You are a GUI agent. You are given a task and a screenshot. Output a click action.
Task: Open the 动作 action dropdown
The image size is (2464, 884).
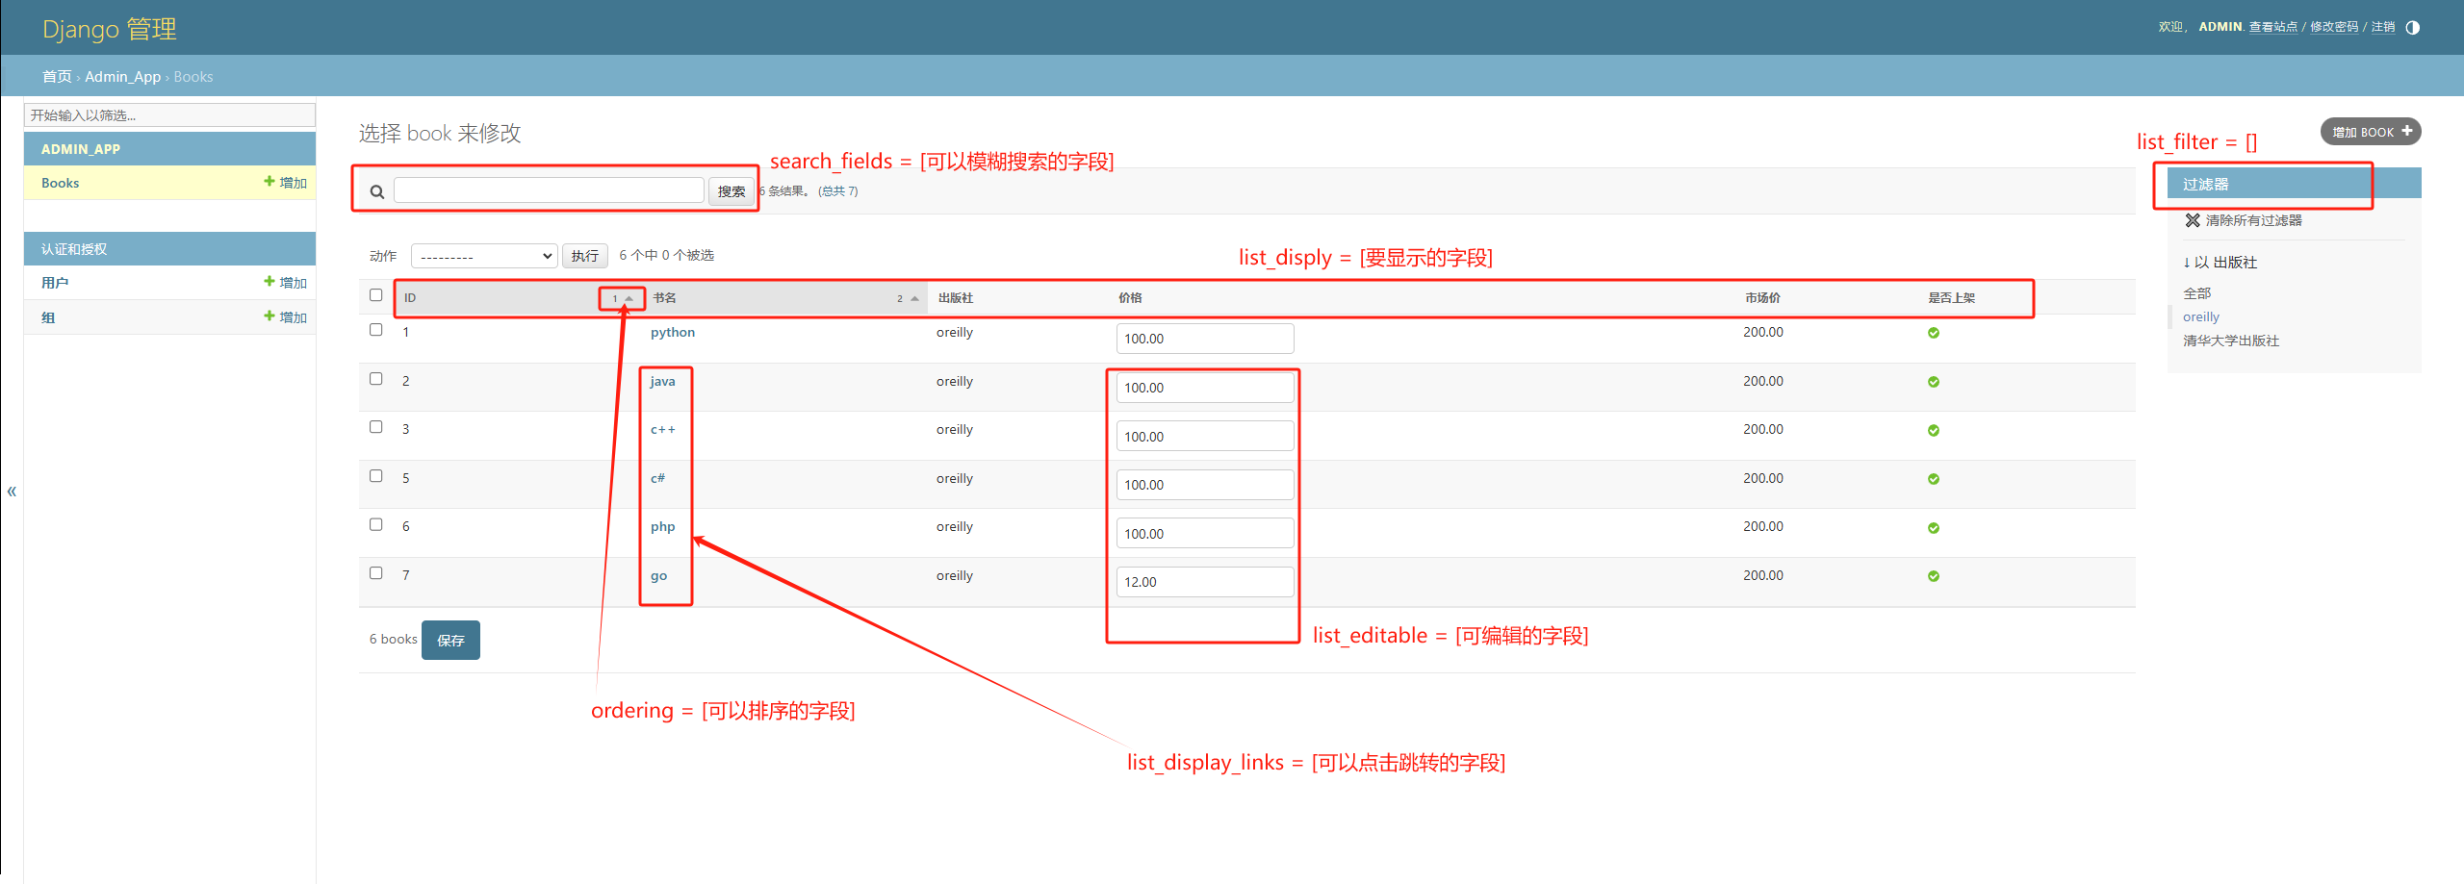tap(484, 256)
